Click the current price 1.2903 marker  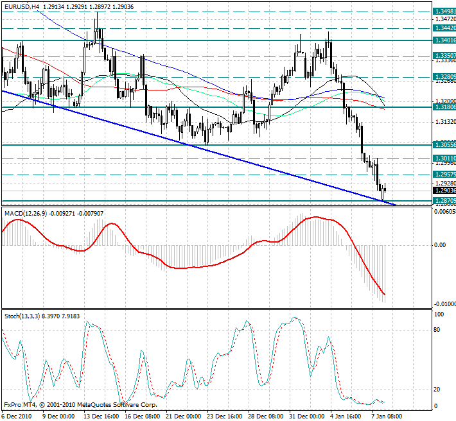pos(444,191)
